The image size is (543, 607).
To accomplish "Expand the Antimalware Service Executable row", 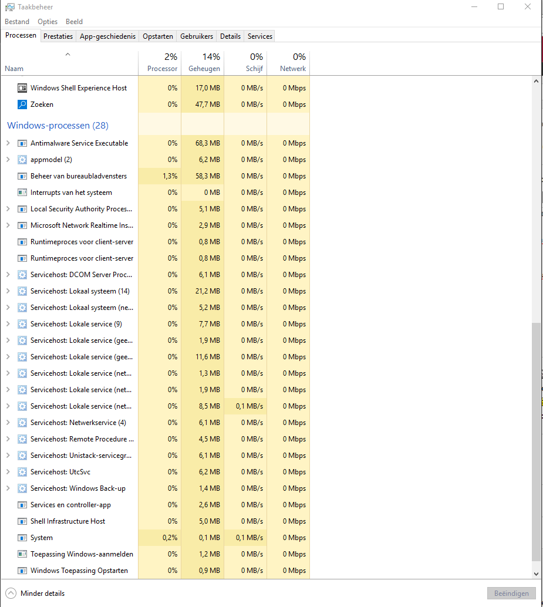I will [x=8, y=143].
